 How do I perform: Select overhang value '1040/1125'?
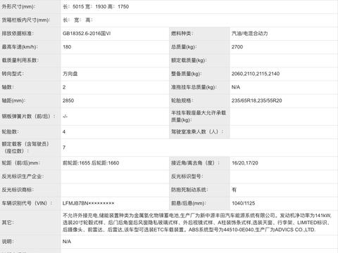tap(244, 203)
